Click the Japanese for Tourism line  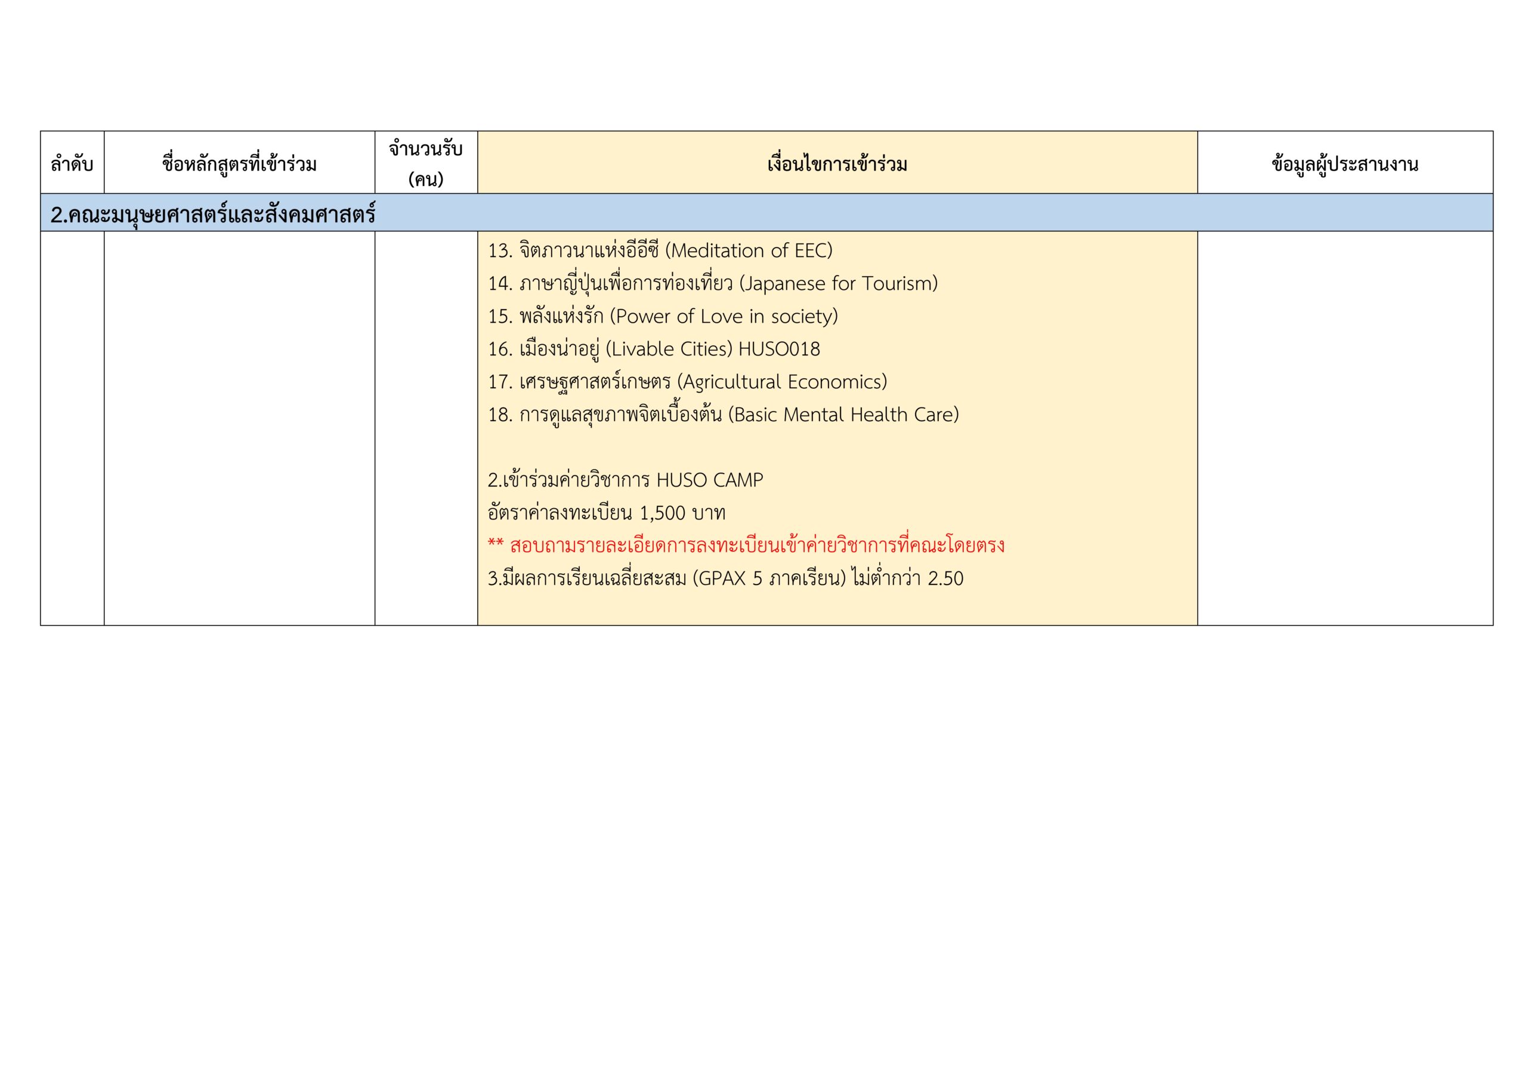click(x=712, y=283)
